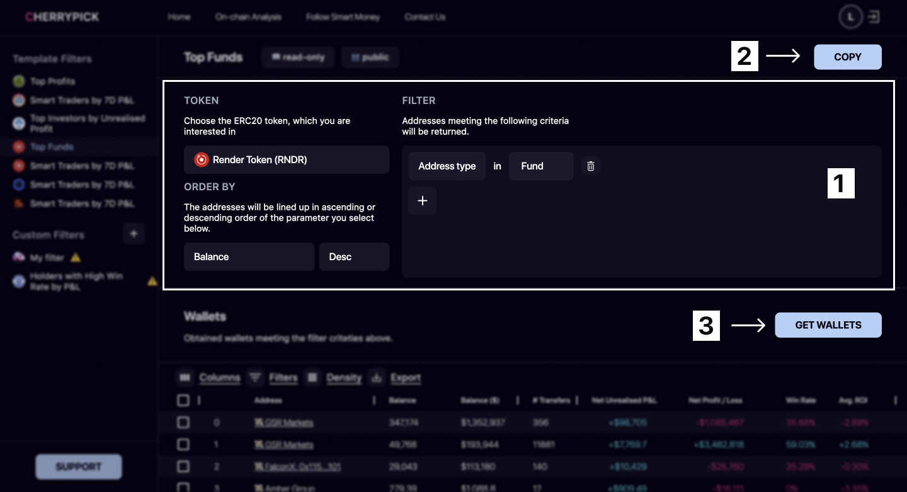Select Top Profits template filter
The height and width of the screenshot is (492, 907).
point(52,81)
